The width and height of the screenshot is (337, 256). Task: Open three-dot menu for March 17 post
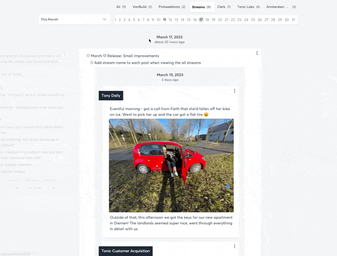(257, 53)
